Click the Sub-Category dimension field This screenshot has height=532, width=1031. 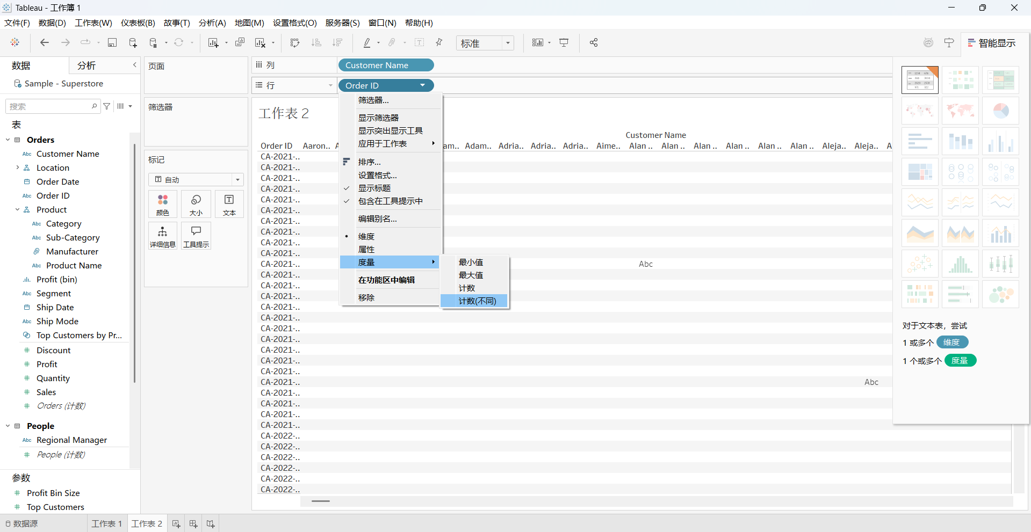(x=73, y=237)
